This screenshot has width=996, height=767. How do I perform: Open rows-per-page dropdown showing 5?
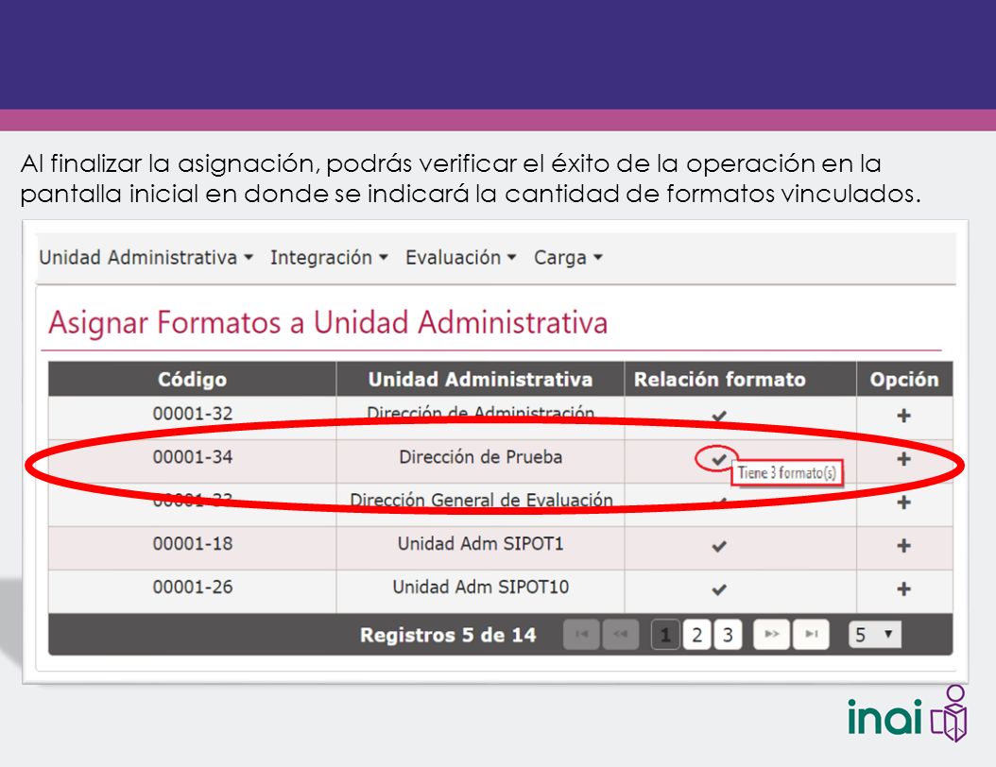(x=875, y=635)
